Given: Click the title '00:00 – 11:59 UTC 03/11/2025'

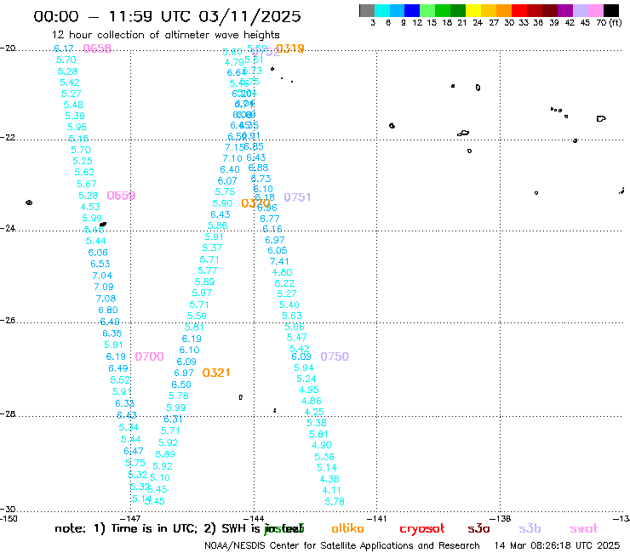Looking at the screenshot, I should 167,16.
